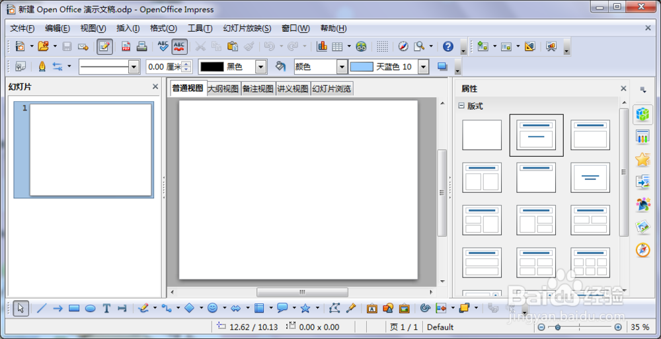This screenshot has width=661, height=339.
Task: Select the Callouts speech bubble tool
Action: 282,308
